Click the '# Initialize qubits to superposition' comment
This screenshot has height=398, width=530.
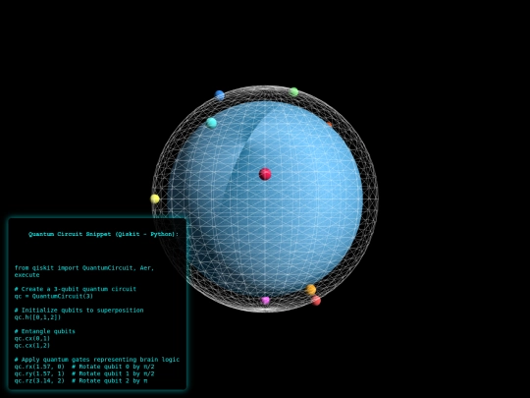[x=79, y=310]
